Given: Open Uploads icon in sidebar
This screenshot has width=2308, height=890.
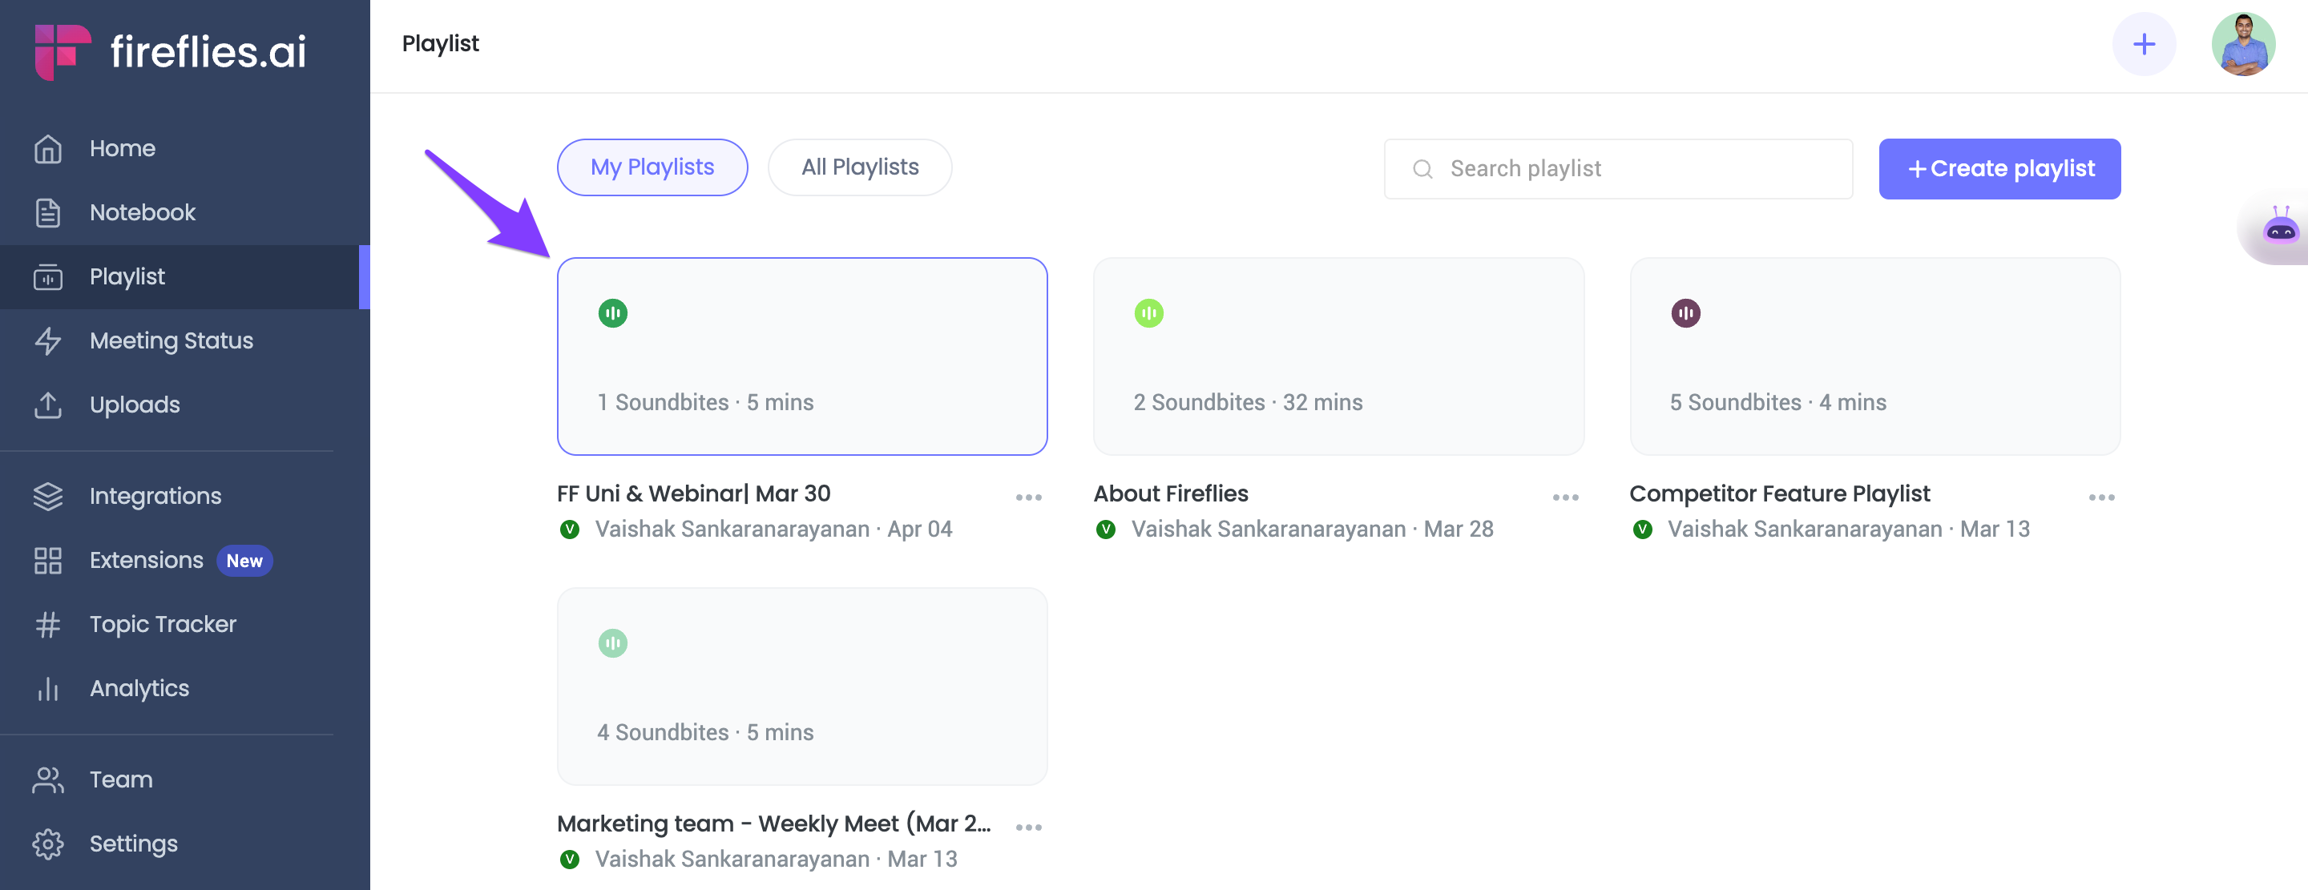Looking at the screenshot, I should coord(47,405).
